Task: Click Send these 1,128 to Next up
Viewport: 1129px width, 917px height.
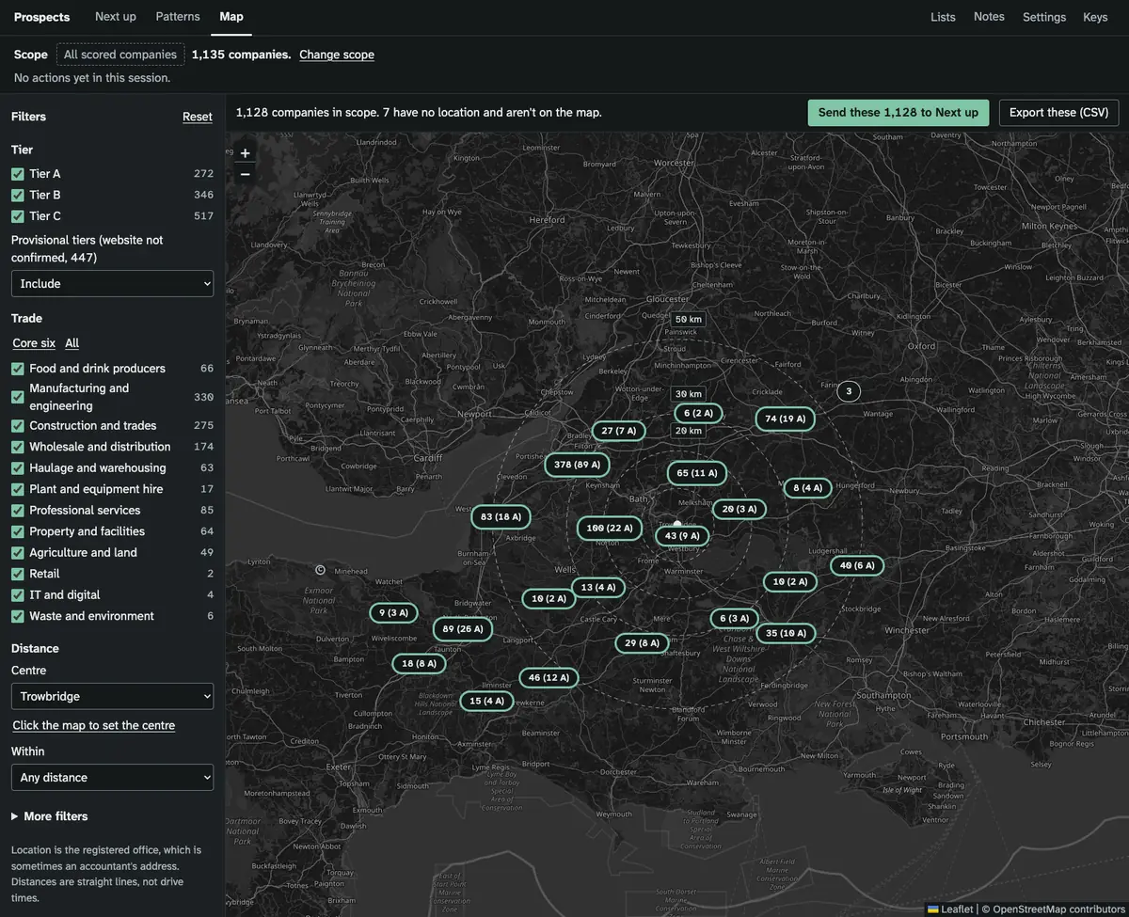Action: (x=898, y=113)
